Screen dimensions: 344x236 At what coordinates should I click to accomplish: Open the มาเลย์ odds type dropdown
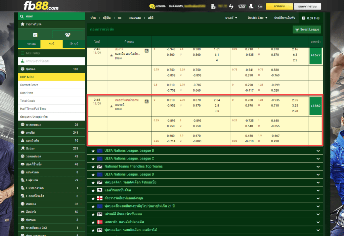pyautogui.click(x=231, y=18)
